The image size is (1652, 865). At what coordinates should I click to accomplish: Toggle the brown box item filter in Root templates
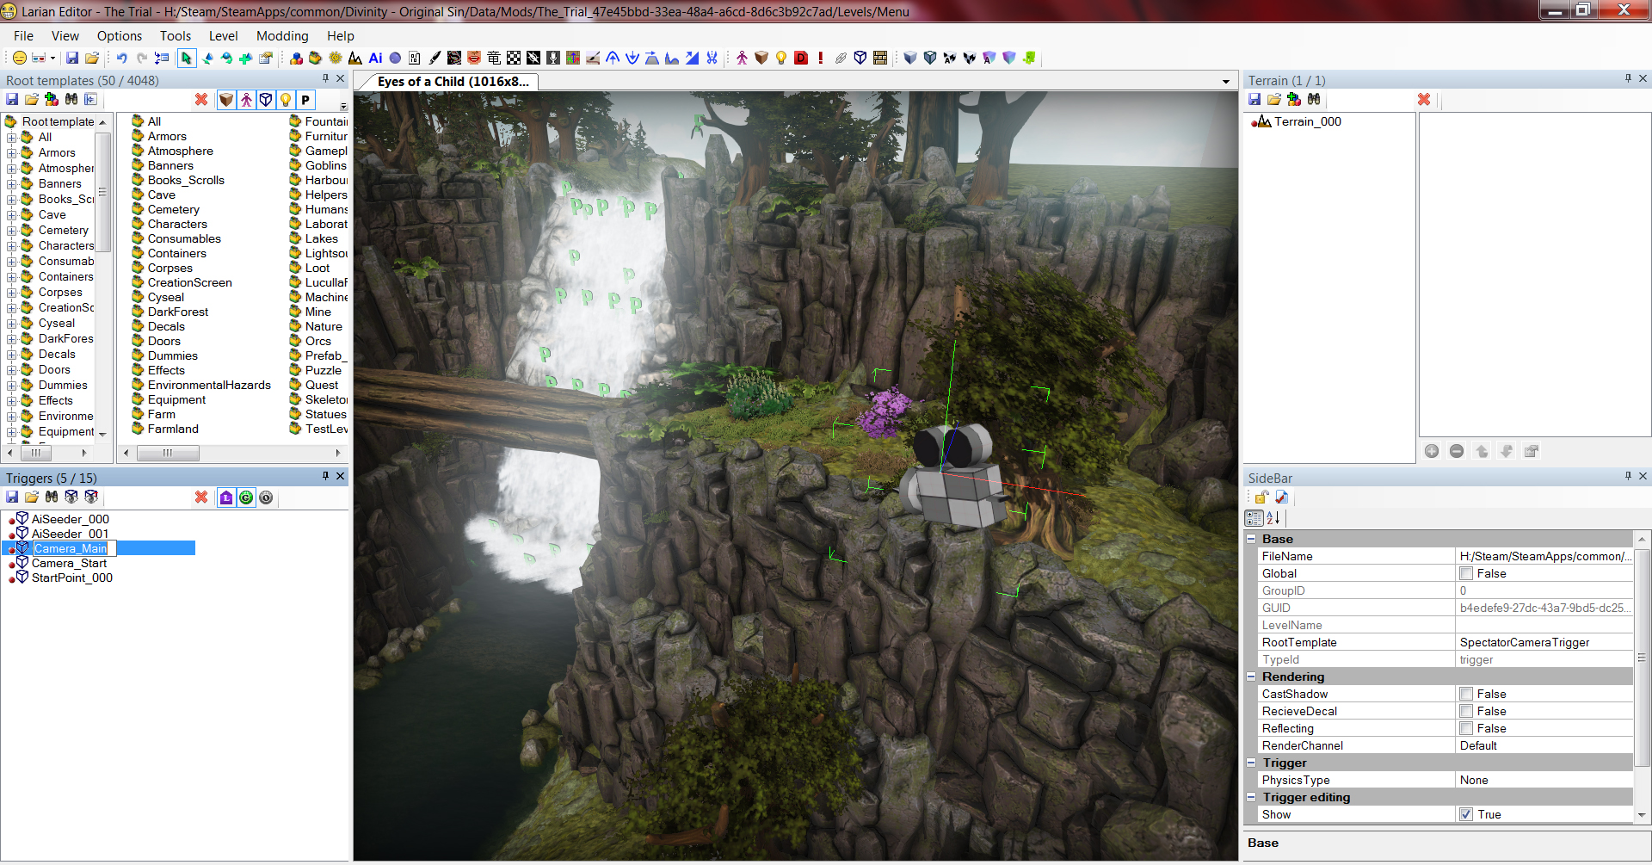point(226,100)
